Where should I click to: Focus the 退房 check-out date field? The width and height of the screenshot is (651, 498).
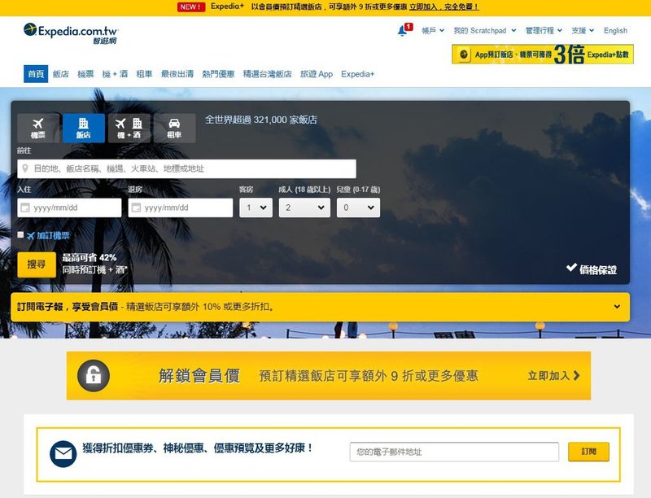(x=181, y=207)
